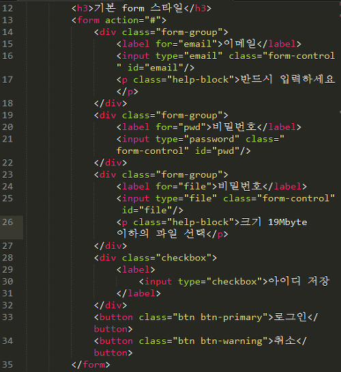Viewport: 341px width, 372px height.
Task: Click "btn btn-warning" class value
Action: click(x=220, y=341)
